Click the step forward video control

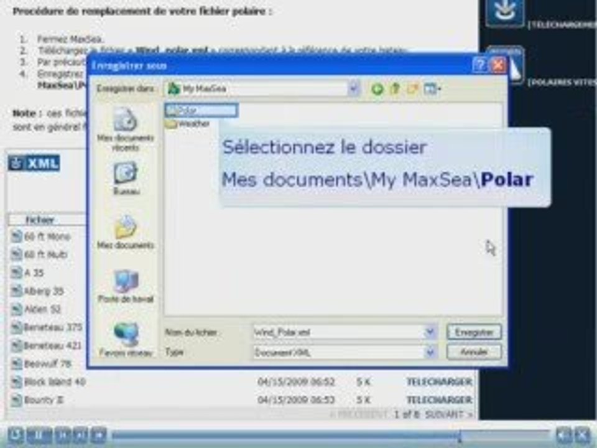click(x=80, y=435)
